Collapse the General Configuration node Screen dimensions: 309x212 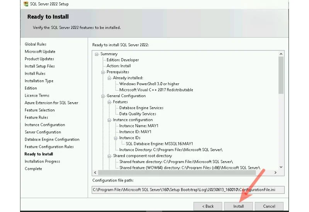[103, 96]
